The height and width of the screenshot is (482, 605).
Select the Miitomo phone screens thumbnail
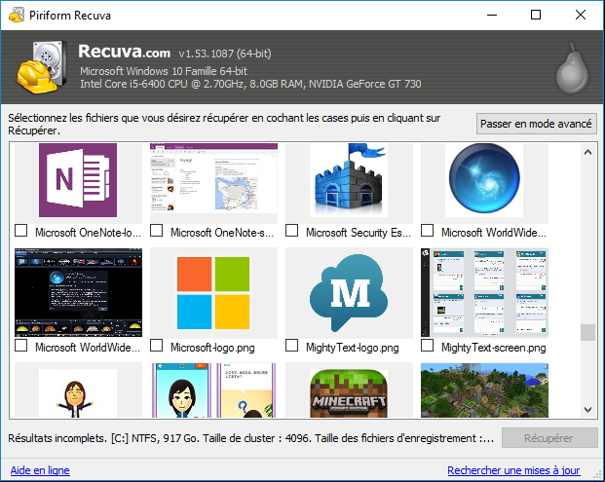213,390
